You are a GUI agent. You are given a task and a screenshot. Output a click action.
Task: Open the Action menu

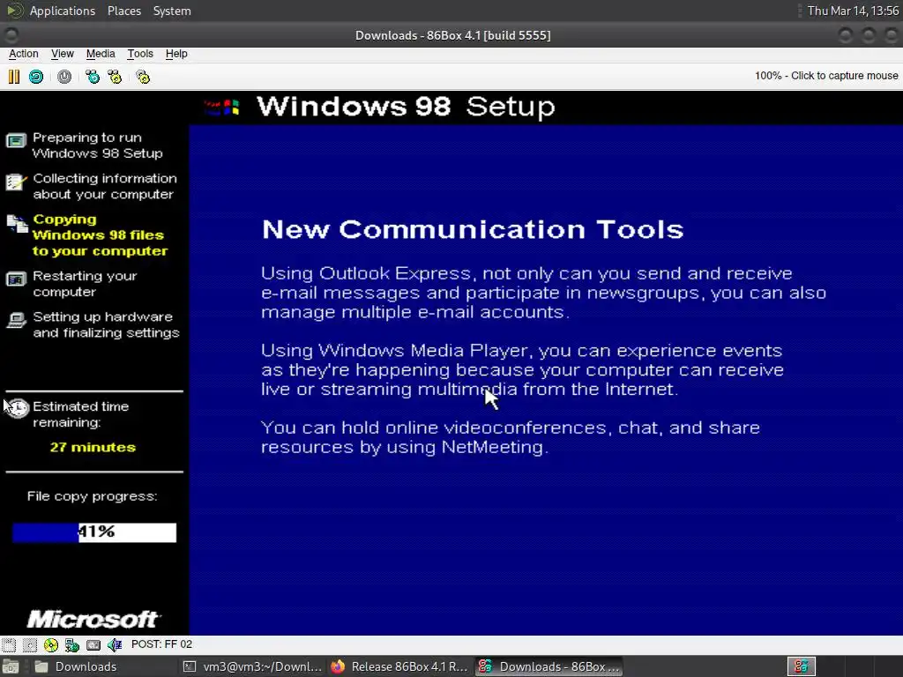coord(24,54)
